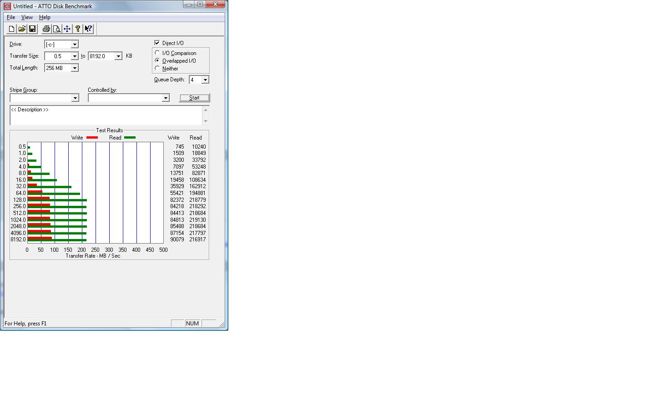Click the 'Transfer Rate - MB / Sec' axis label

point(93,256)
